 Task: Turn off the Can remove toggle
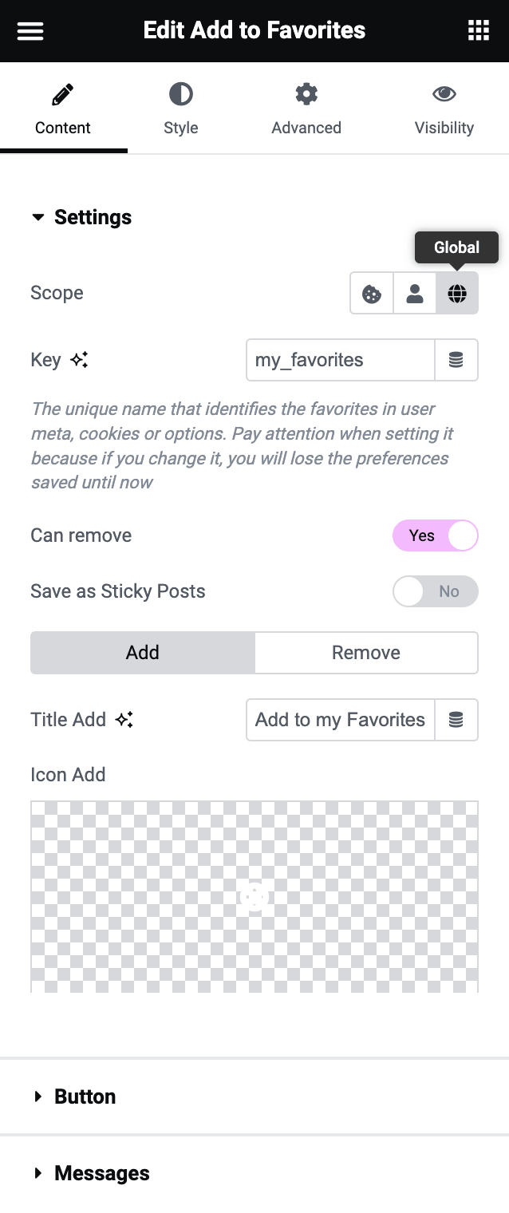click(436, 535)
